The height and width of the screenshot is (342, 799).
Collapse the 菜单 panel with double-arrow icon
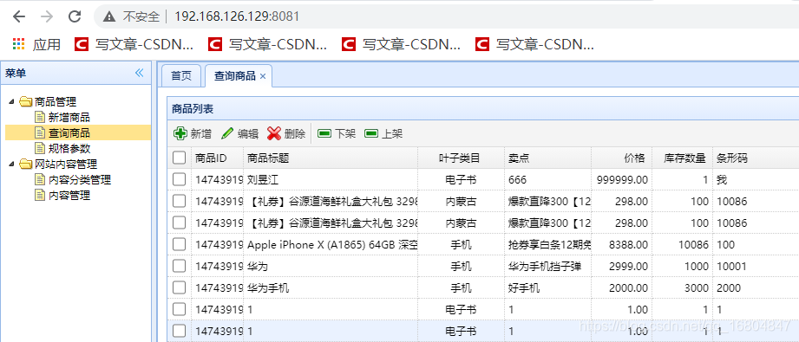click(x=139, y=74)
